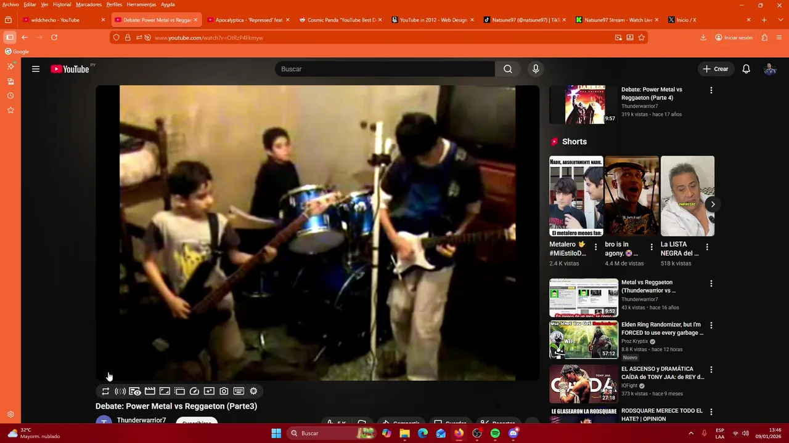
Task: Open options for Elden Ring Randomizer video
Action: [x=711, y=325]
